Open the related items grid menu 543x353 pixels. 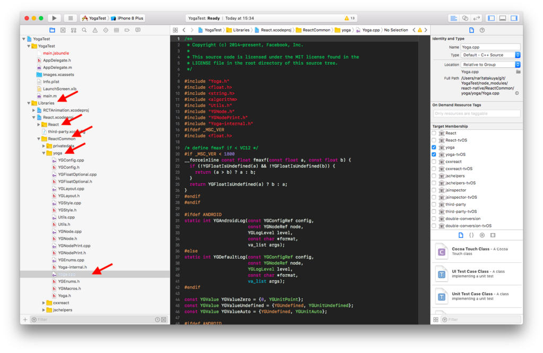tap(175, 30)
